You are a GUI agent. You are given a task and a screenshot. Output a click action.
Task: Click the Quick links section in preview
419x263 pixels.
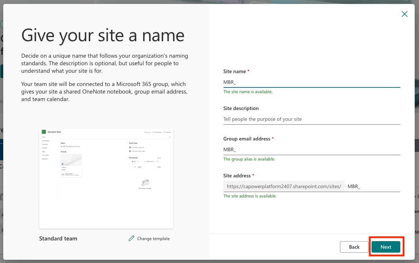click(x=134, y=143)
